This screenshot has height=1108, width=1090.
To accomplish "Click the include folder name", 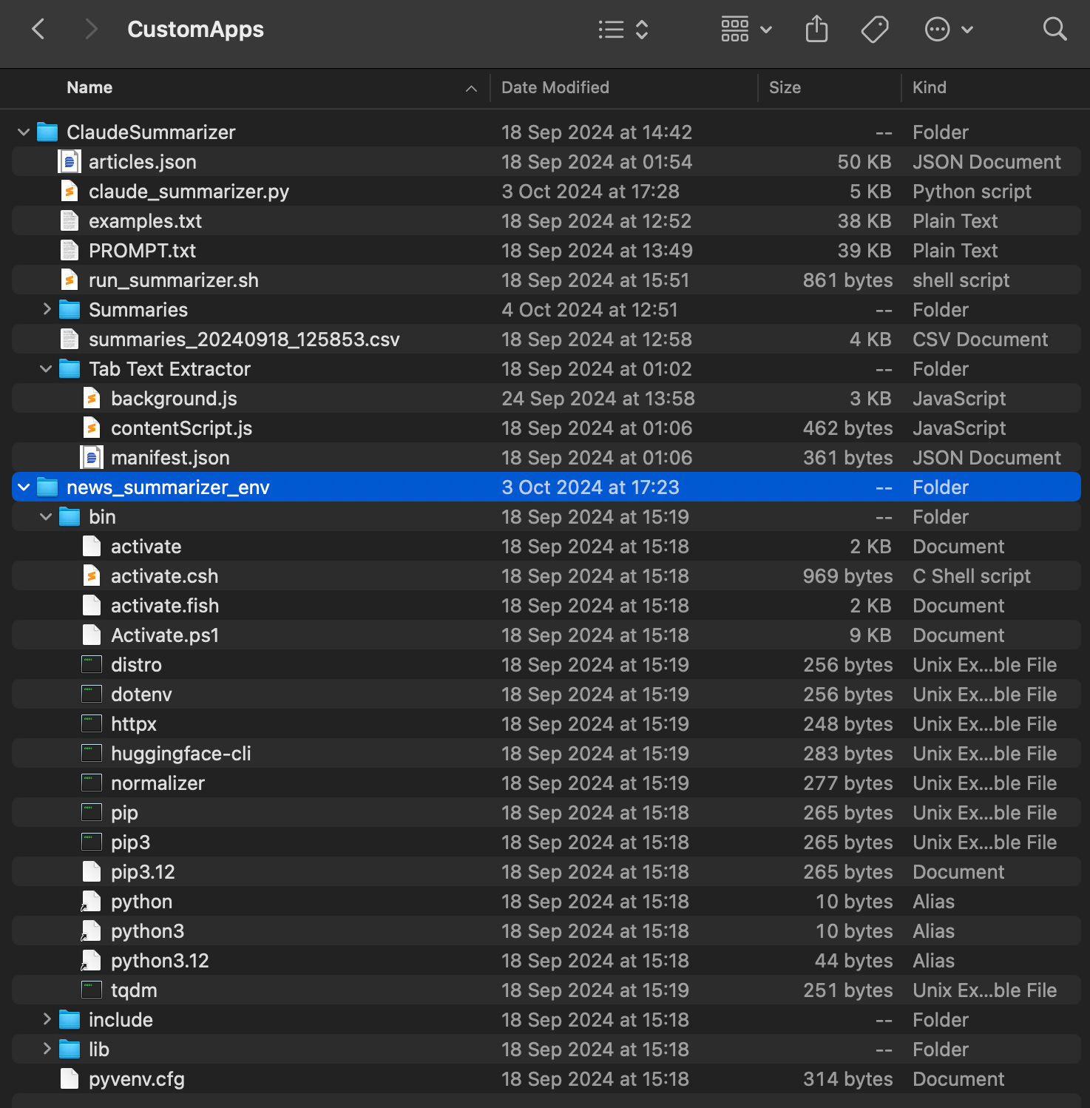I will pyautogui.click(x=121, y=1020).
